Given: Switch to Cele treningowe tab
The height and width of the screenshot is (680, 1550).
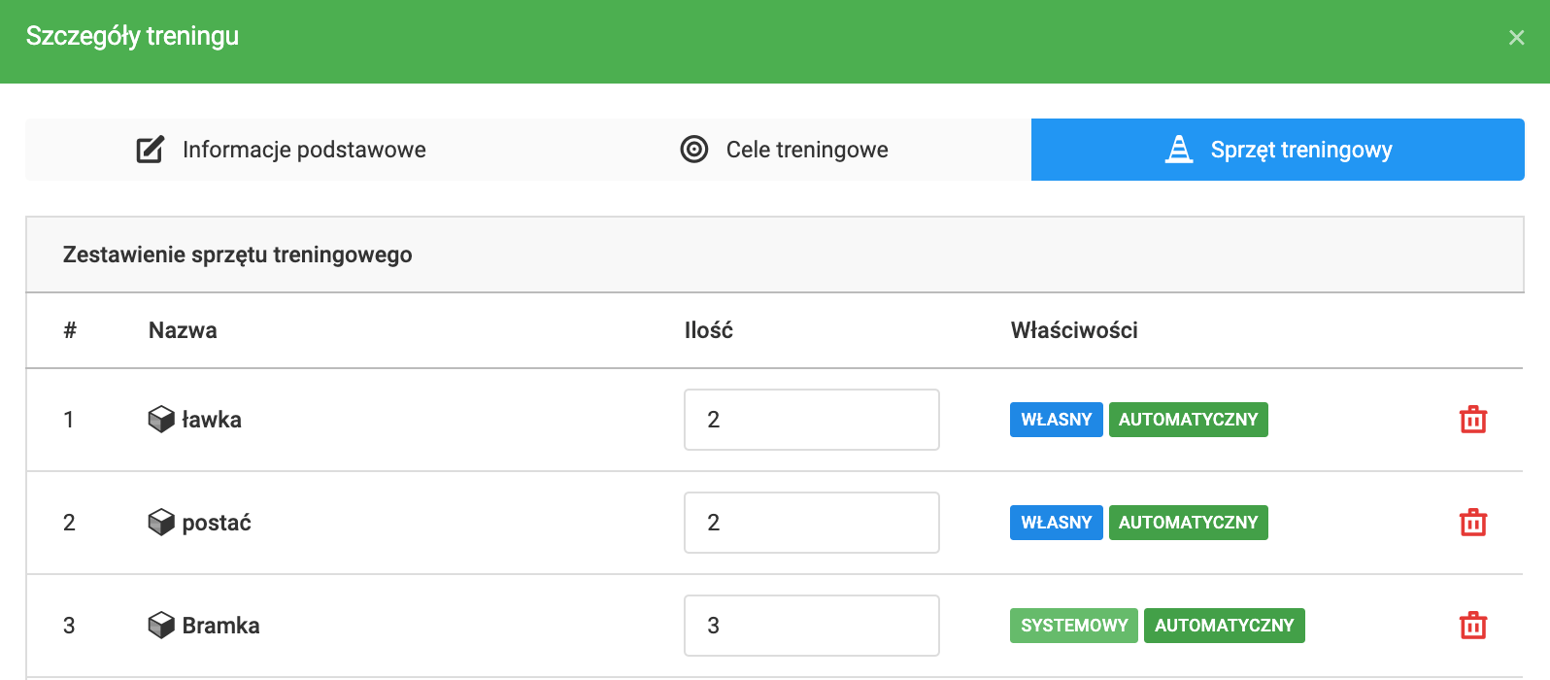Looking at the screenshot, I should pos(785,150).
